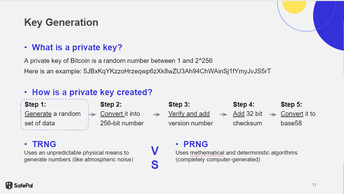The height and width of the screenshot is (194, 344).
Task: Click the 'How is a private key created?' heading
Action: 92,92
